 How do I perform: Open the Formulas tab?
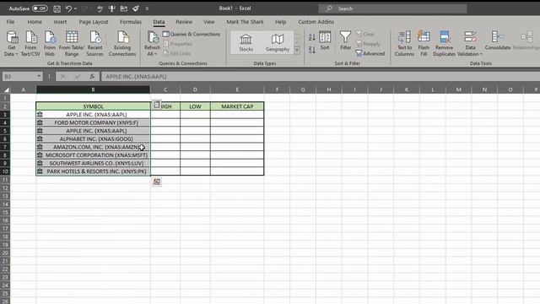(x=131, y=22)
